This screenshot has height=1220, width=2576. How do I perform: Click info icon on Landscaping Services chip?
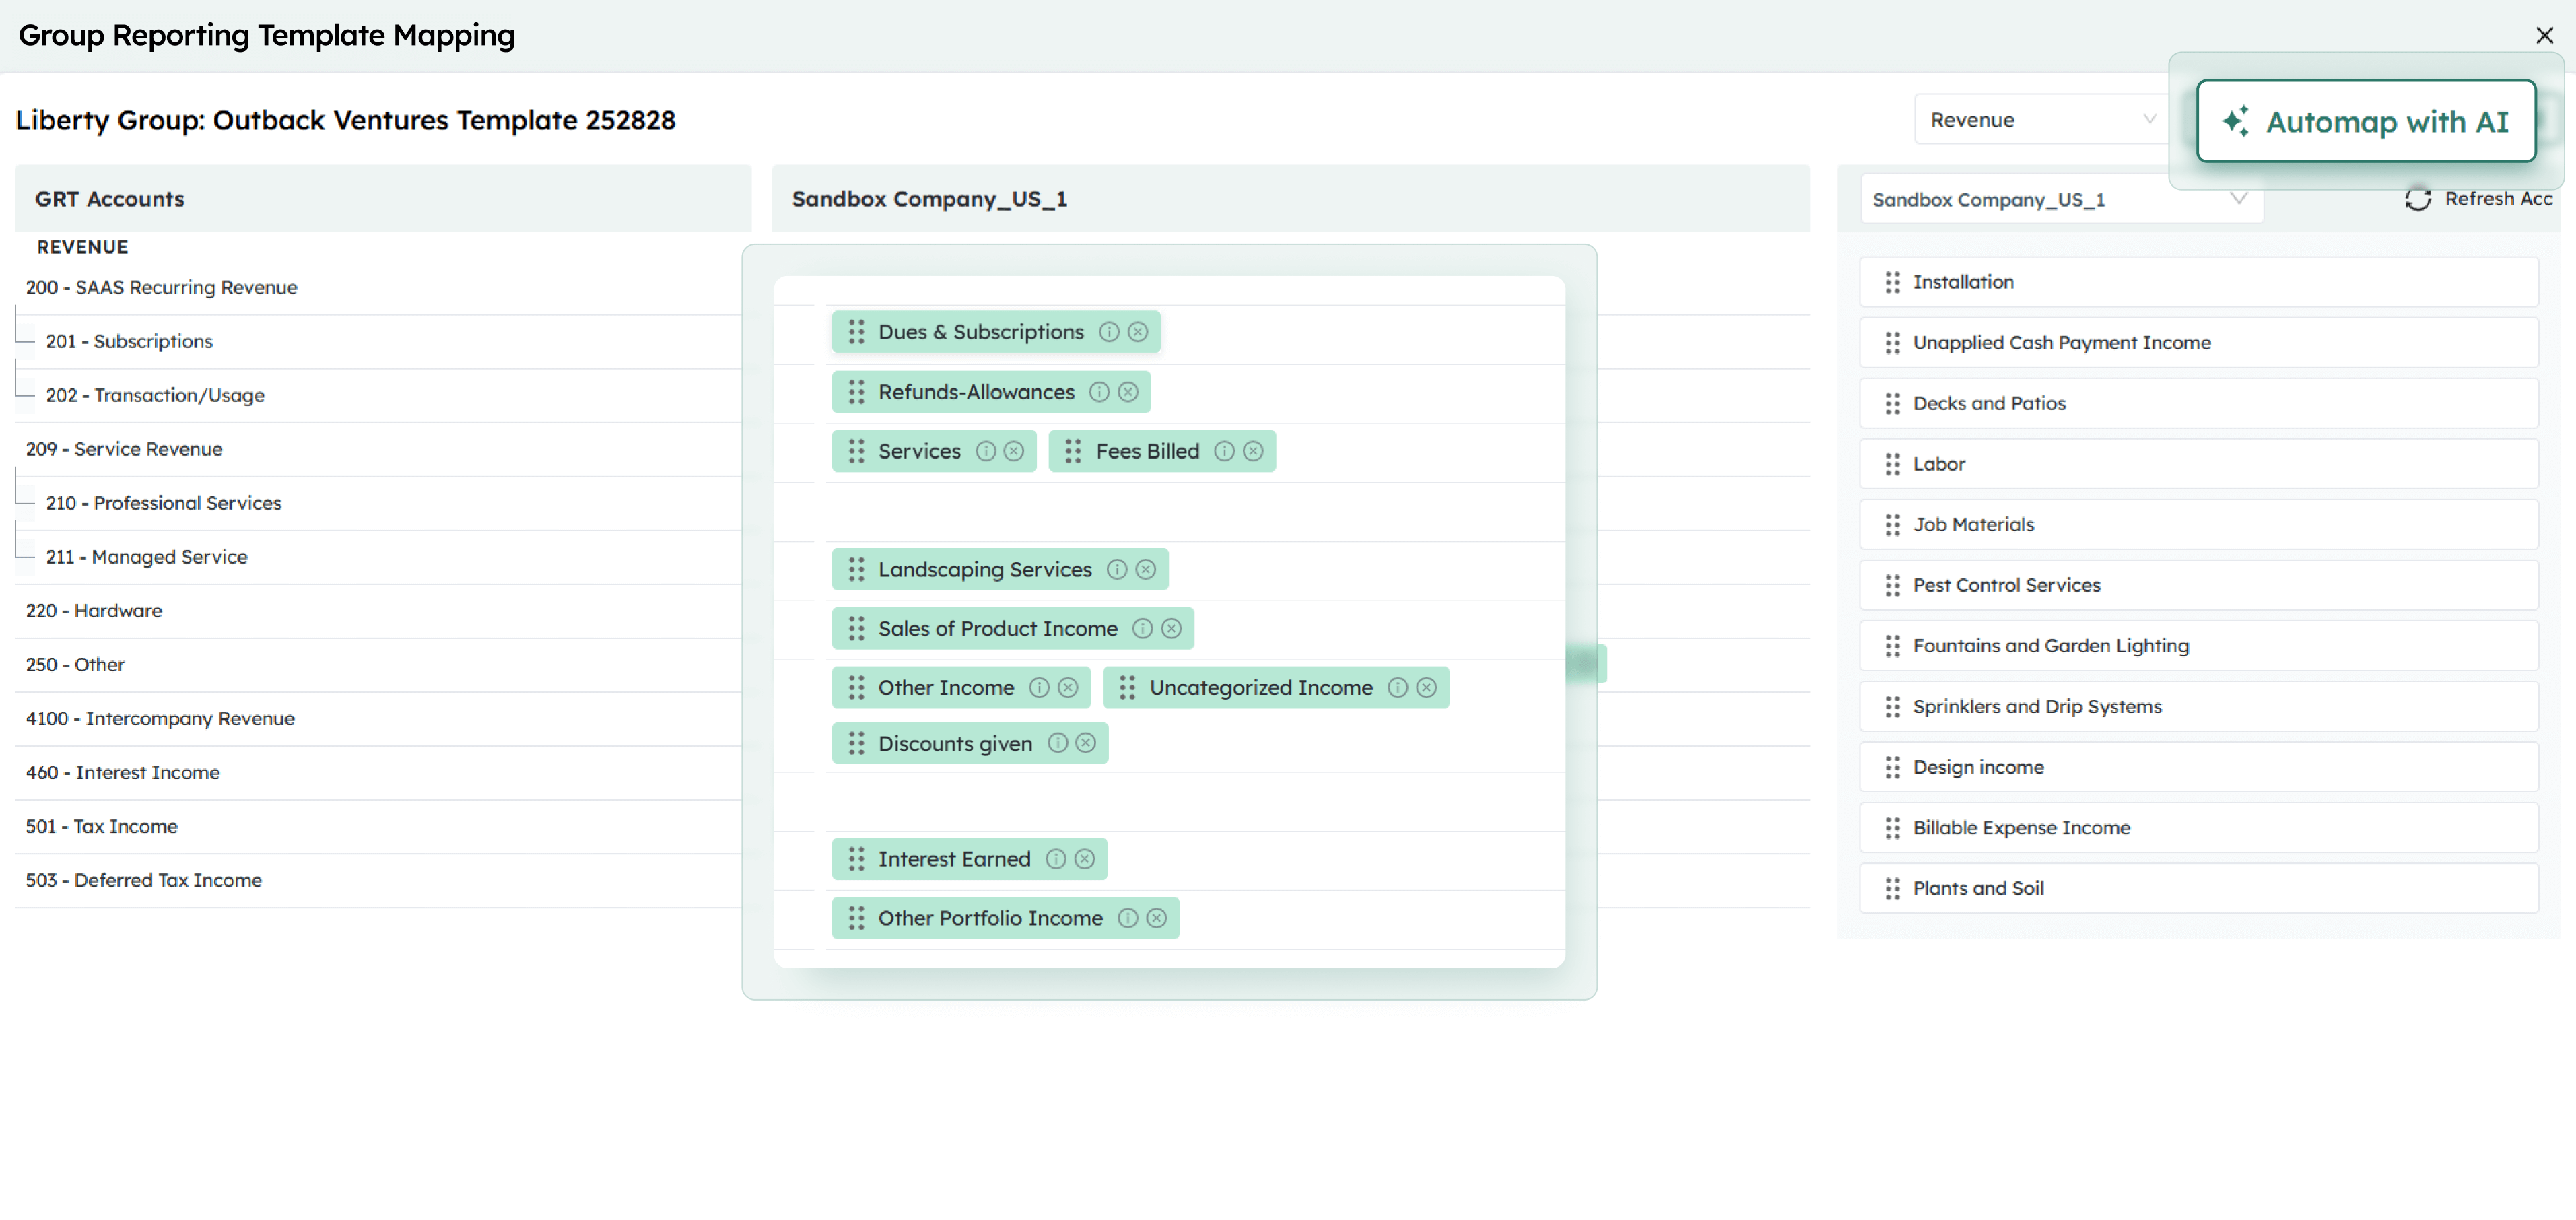point(1117,569)
